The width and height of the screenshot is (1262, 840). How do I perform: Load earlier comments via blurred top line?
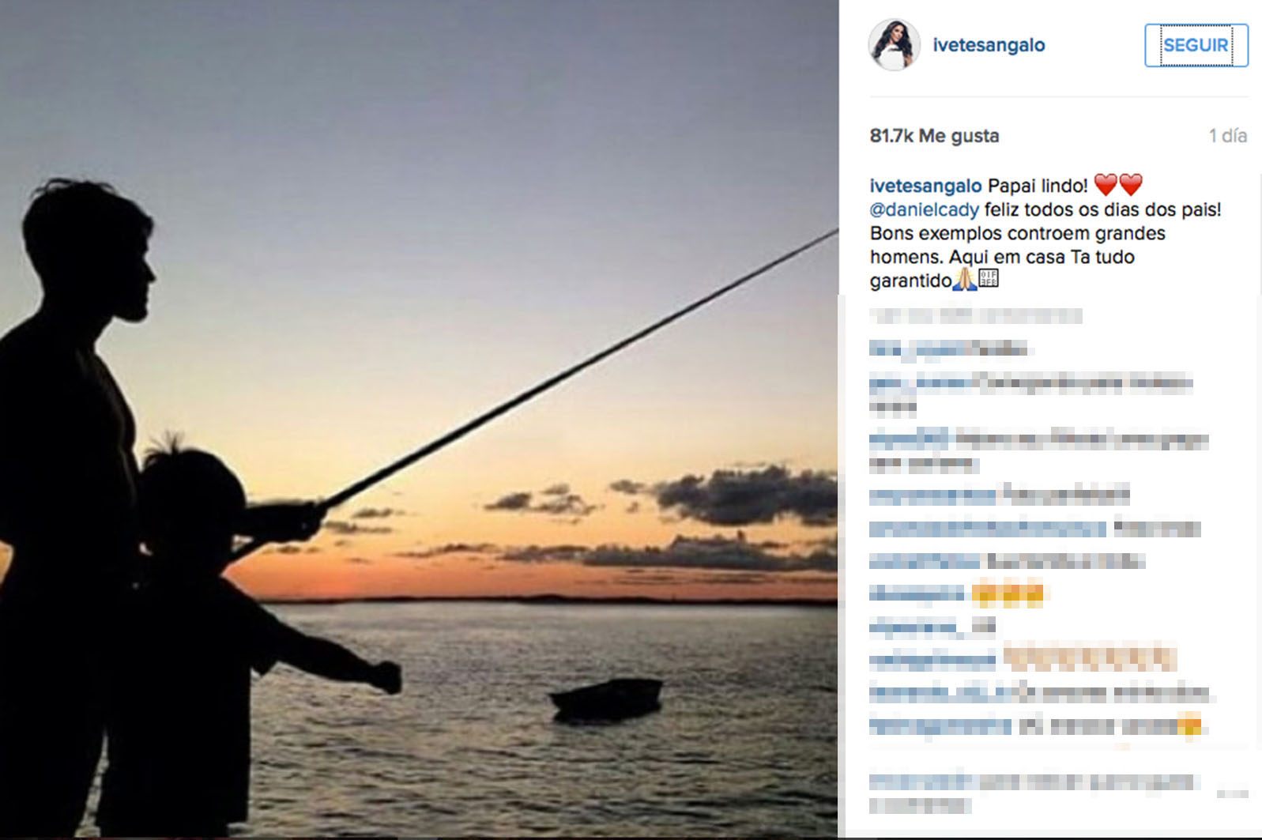pyautogui.click(x=976, y=316)
